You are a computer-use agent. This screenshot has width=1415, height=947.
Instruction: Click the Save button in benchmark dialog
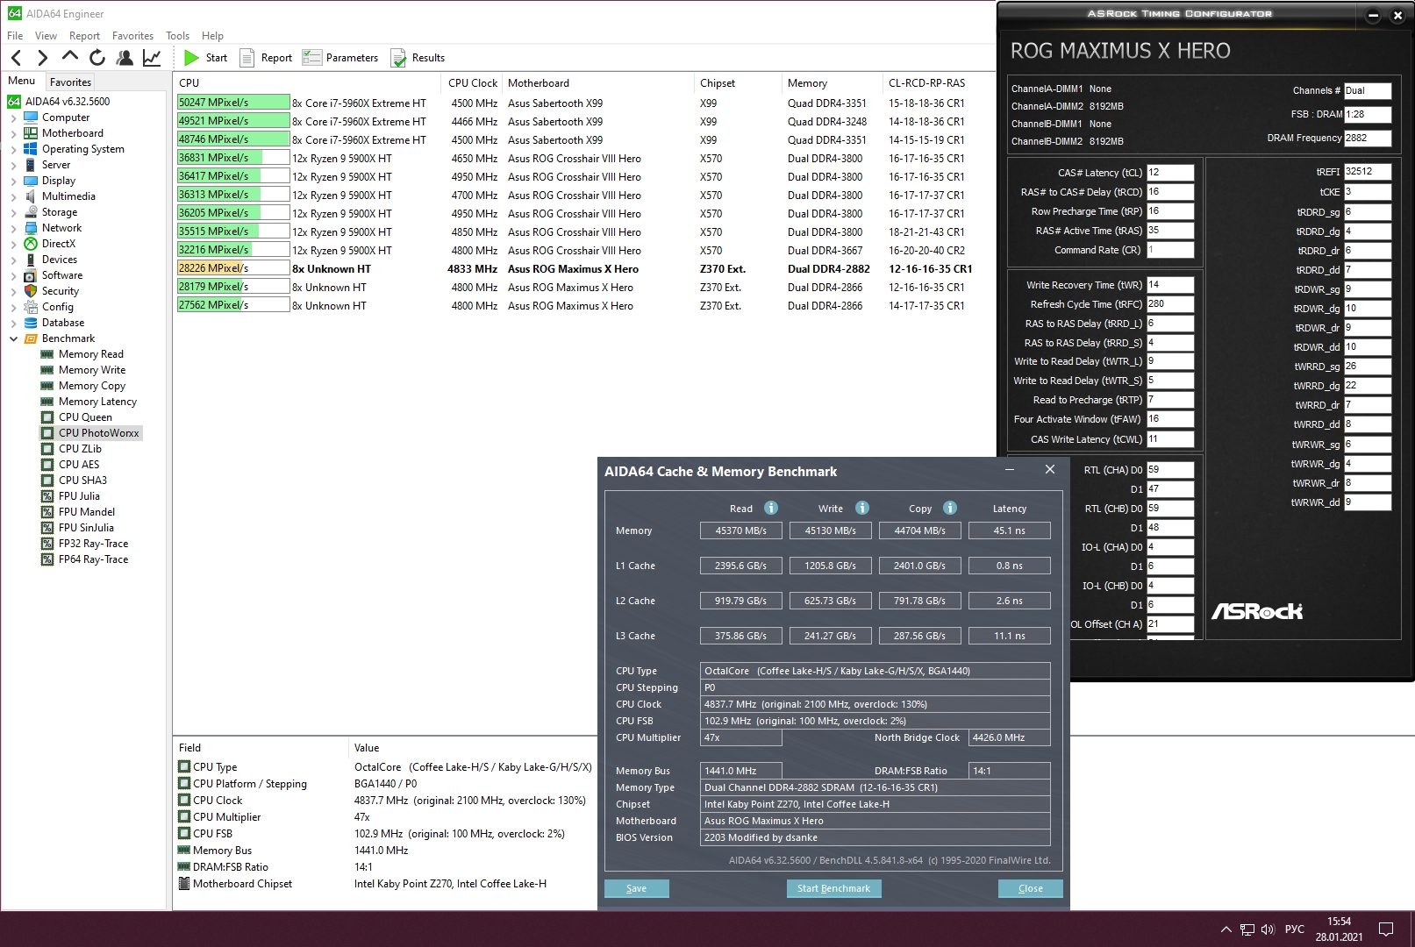click(637, 888)
